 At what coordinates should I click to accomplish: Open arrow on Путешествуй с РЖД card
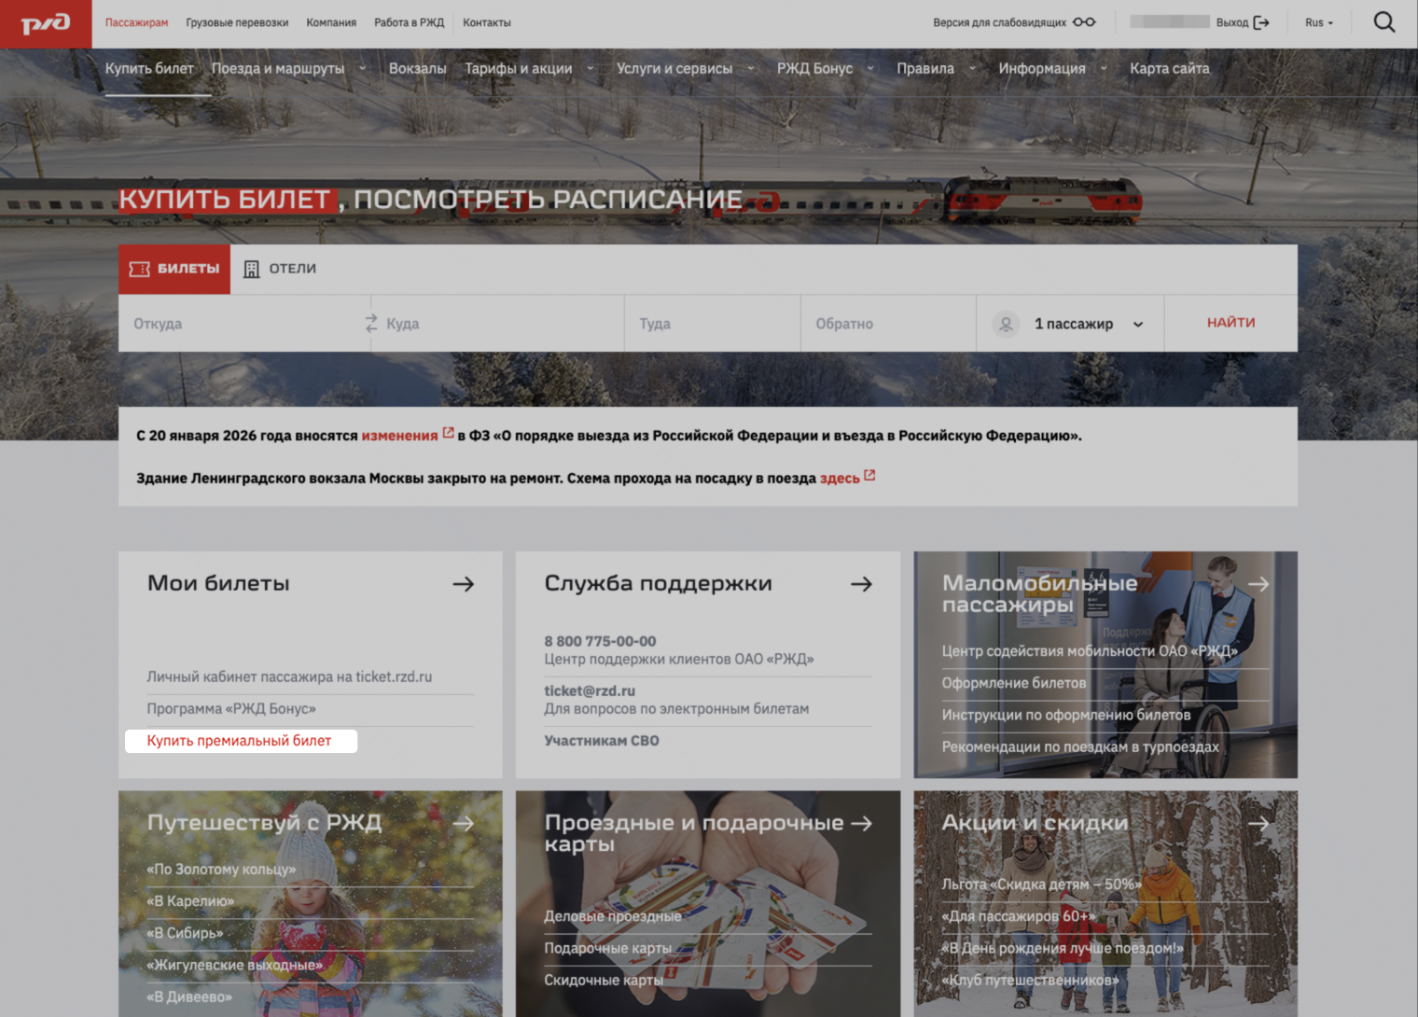[464, 824]
